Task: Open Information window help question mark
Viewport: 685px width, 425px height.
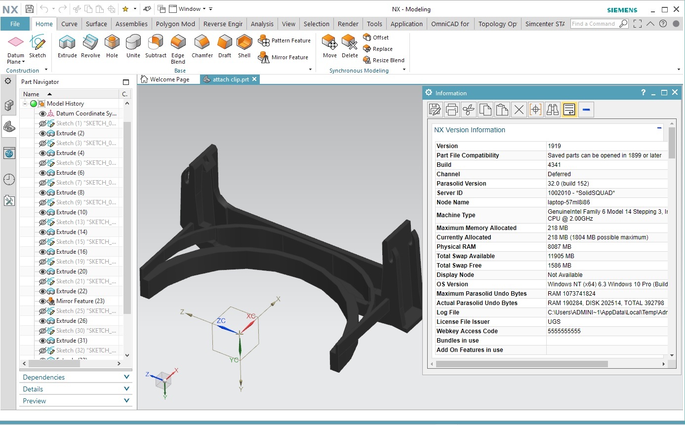Action: point(643,93)
